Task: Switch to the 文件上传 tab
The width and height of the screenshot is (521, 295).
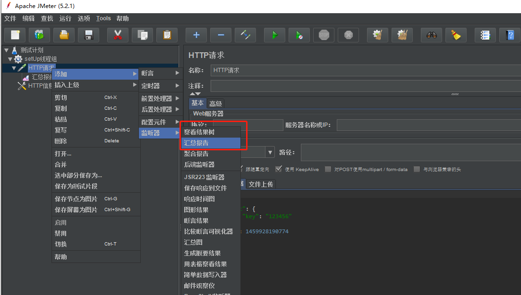Action: coord(261,184)
